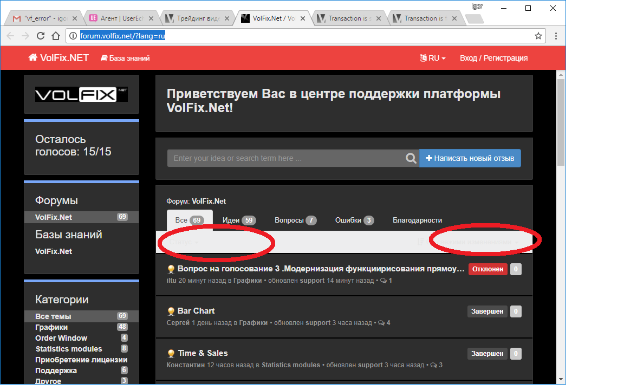Click the vote count badge on Time & Sales
624x390 pixels.
click(516, 353)
